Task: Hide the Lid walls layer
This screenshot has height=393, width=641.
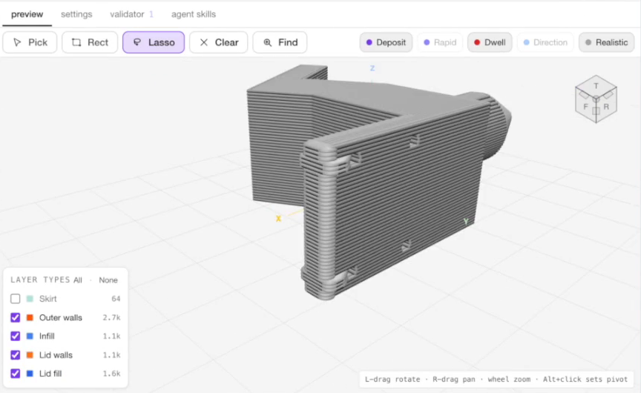Action: click(15, 355)
